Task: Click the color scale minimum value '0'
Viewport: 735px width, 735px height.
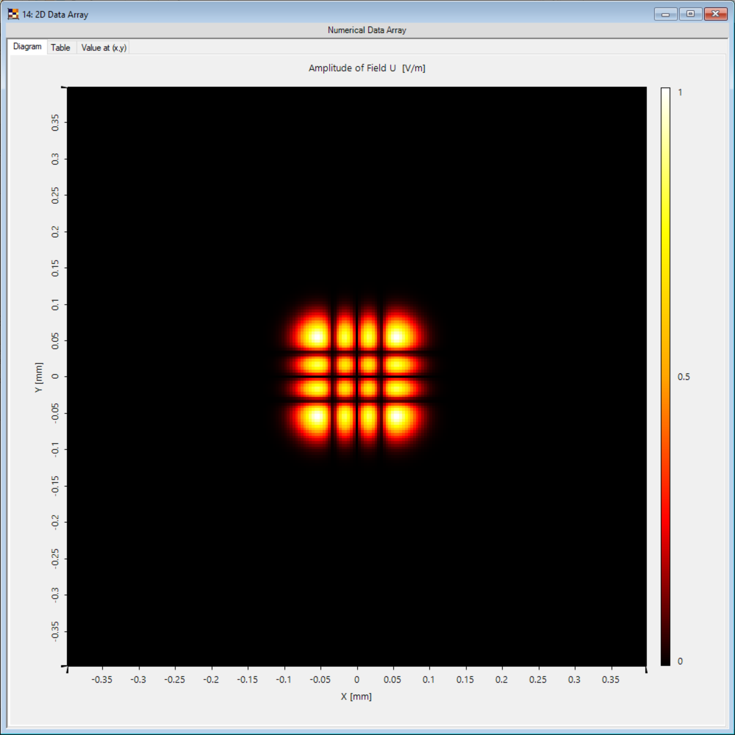Action: click(x=680, y=661)
